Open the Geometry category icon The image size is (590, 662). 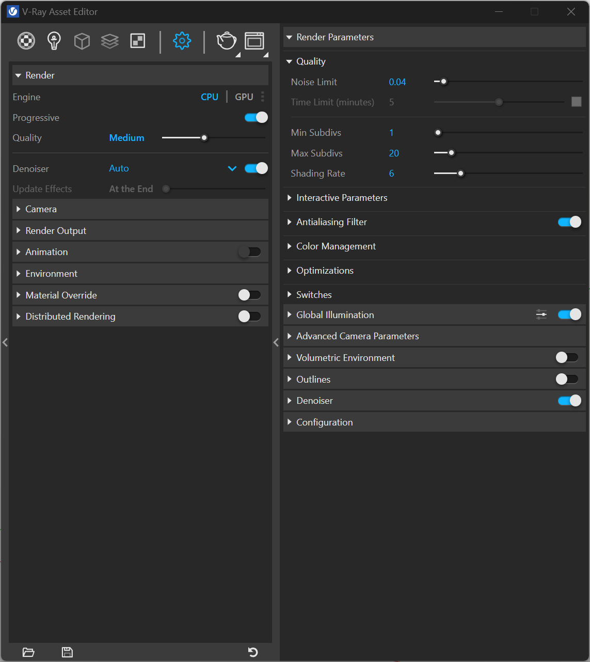point(82,41)
